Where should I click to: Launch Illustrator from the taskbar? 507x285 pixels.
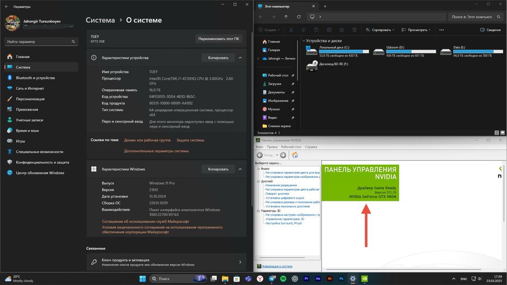tap(330, 279)
